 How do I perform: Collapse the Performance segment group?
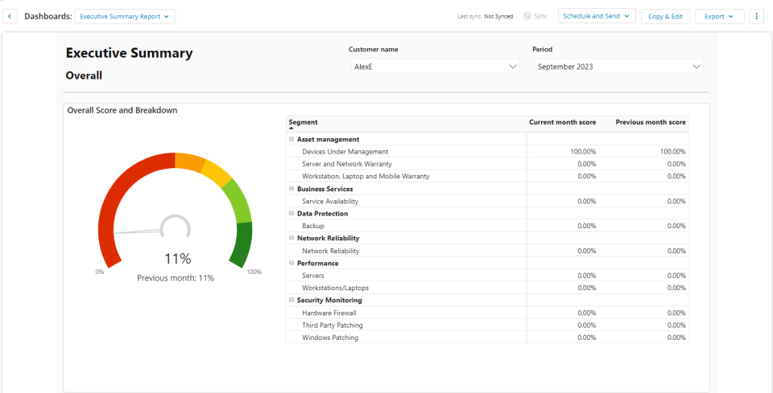tap(291, 263)
